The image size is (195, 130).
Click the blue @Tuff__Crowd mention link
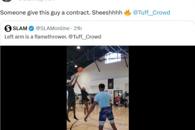(x=151, y=13)
